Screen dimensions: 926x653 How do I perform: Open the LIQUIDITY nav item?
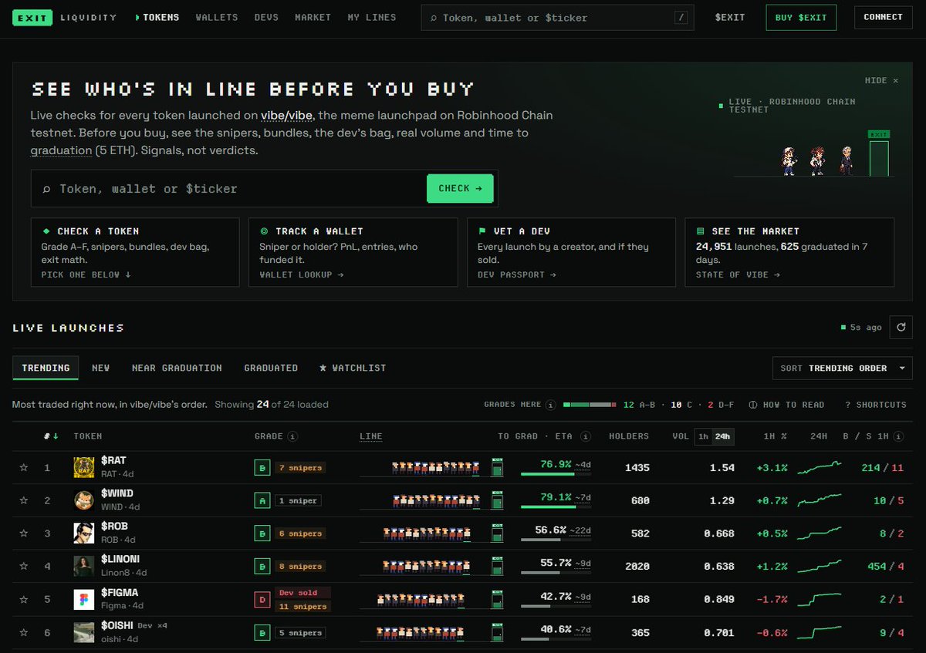point(89,17)
